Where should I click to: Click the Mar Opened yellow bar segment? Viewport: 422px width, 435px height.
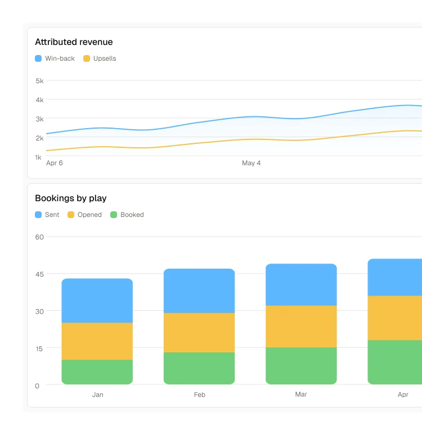click(301, 327)
